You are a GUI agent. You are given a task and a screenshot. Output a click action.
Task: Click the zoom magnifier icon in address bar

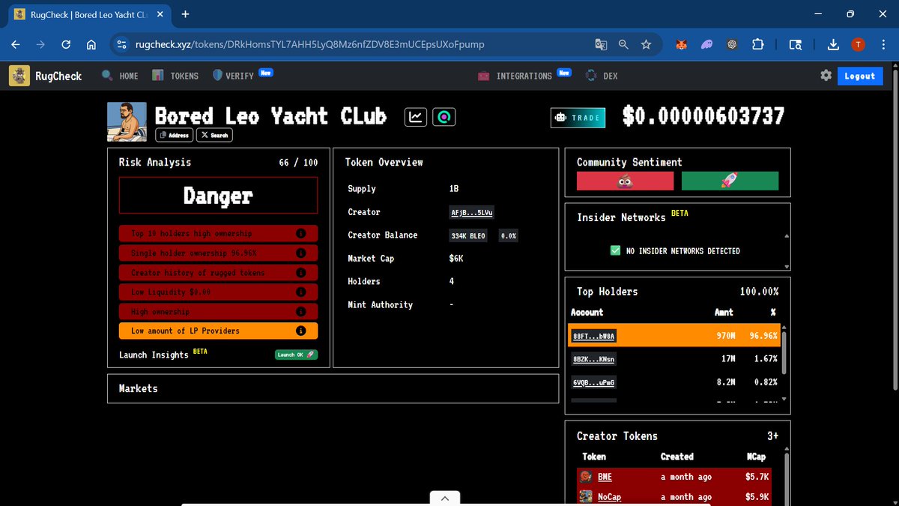point(623,45)
